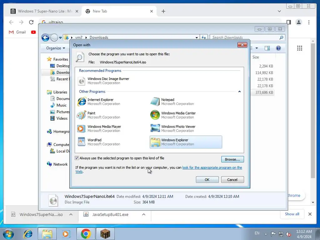Viewport: 320px width, 240px height.
Task: Collapse the Other Programs section arrow
Action: coord(239,92)
